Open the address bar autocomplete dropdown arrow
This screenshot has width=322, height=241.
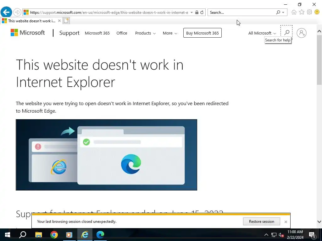coord(192,12)
